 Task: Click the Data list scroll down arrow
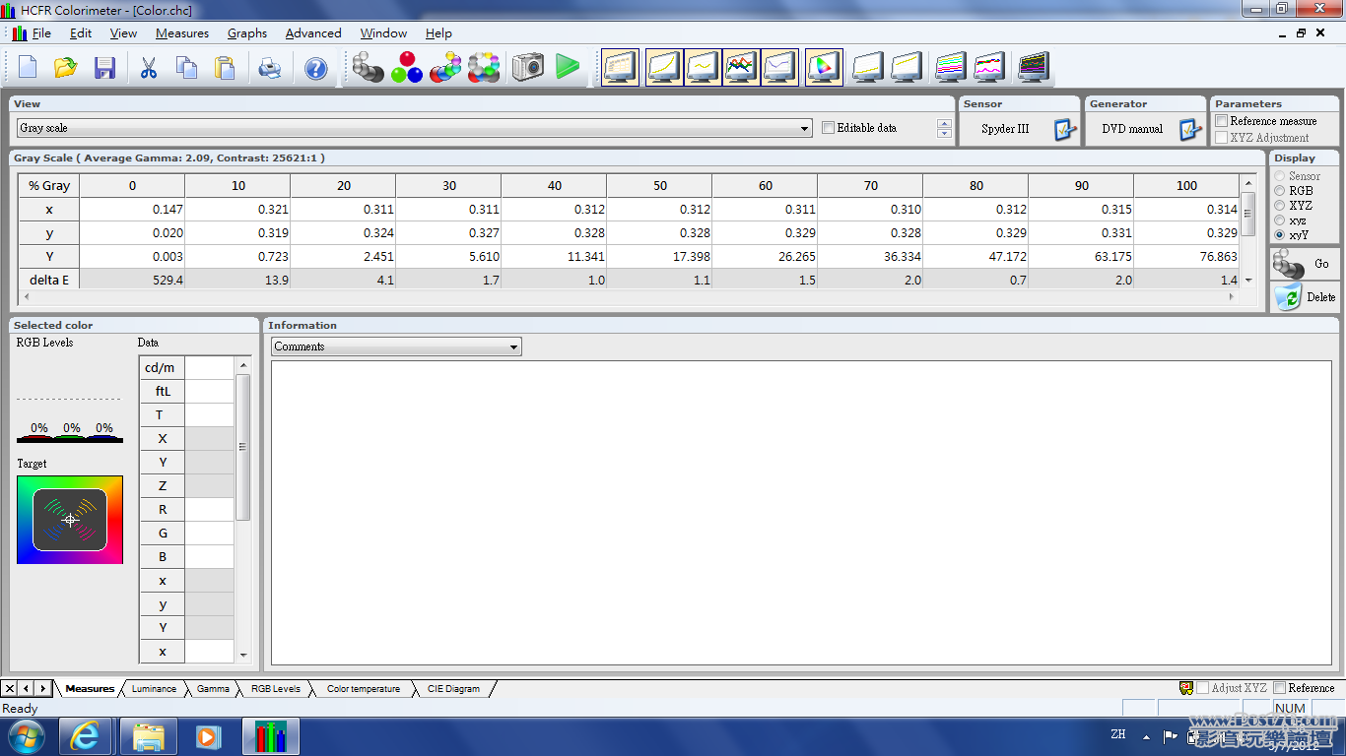(242, 655)
